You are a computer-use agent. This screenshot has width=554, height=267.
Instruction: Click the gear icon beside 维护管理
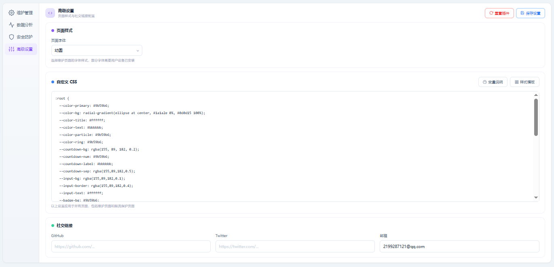[x=11, y=13]
